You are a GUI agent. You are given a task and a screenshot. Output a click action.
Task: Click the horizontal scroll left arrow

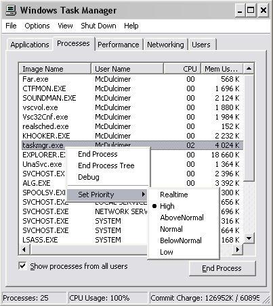24,249
